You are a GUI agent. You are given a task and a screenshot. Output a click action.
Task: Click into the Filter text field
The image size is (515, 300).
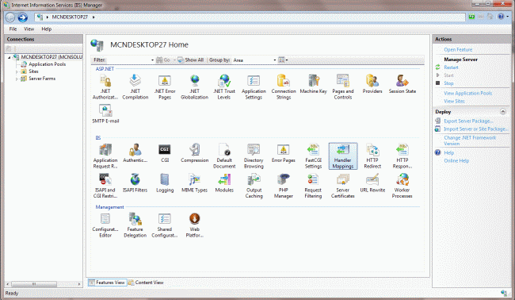tap(128, 60)
